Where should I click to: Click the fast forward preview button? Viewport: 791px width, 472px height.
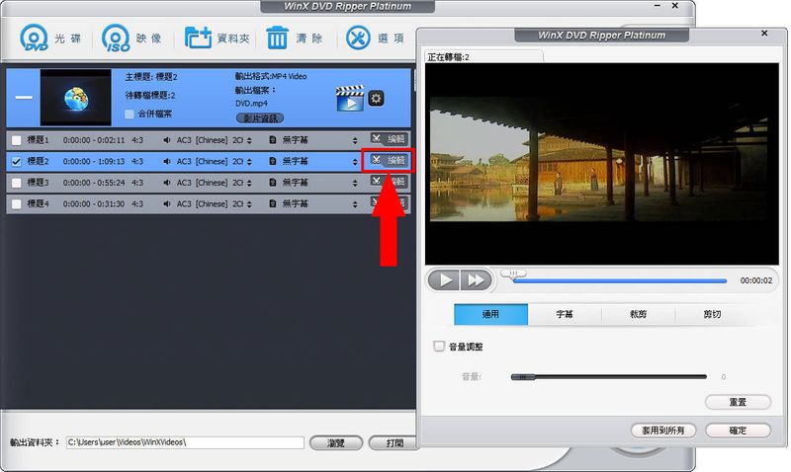pos(476,280)
